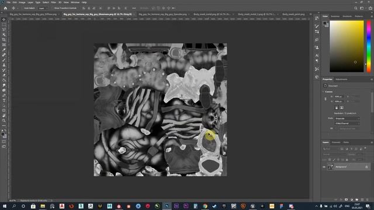
Task: Open the Color panel flyout menu
Action: [x=372, y=16]
